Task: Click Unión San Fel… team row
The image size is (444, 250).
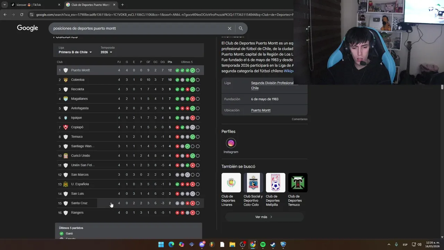Action: click(x=130, y=165)
